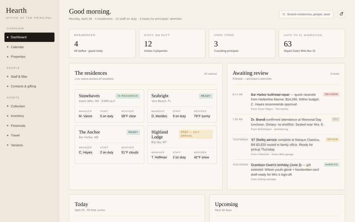Select Dashboard in the sidebar
The image size is (355, 222).
click(x=29, y=37)
